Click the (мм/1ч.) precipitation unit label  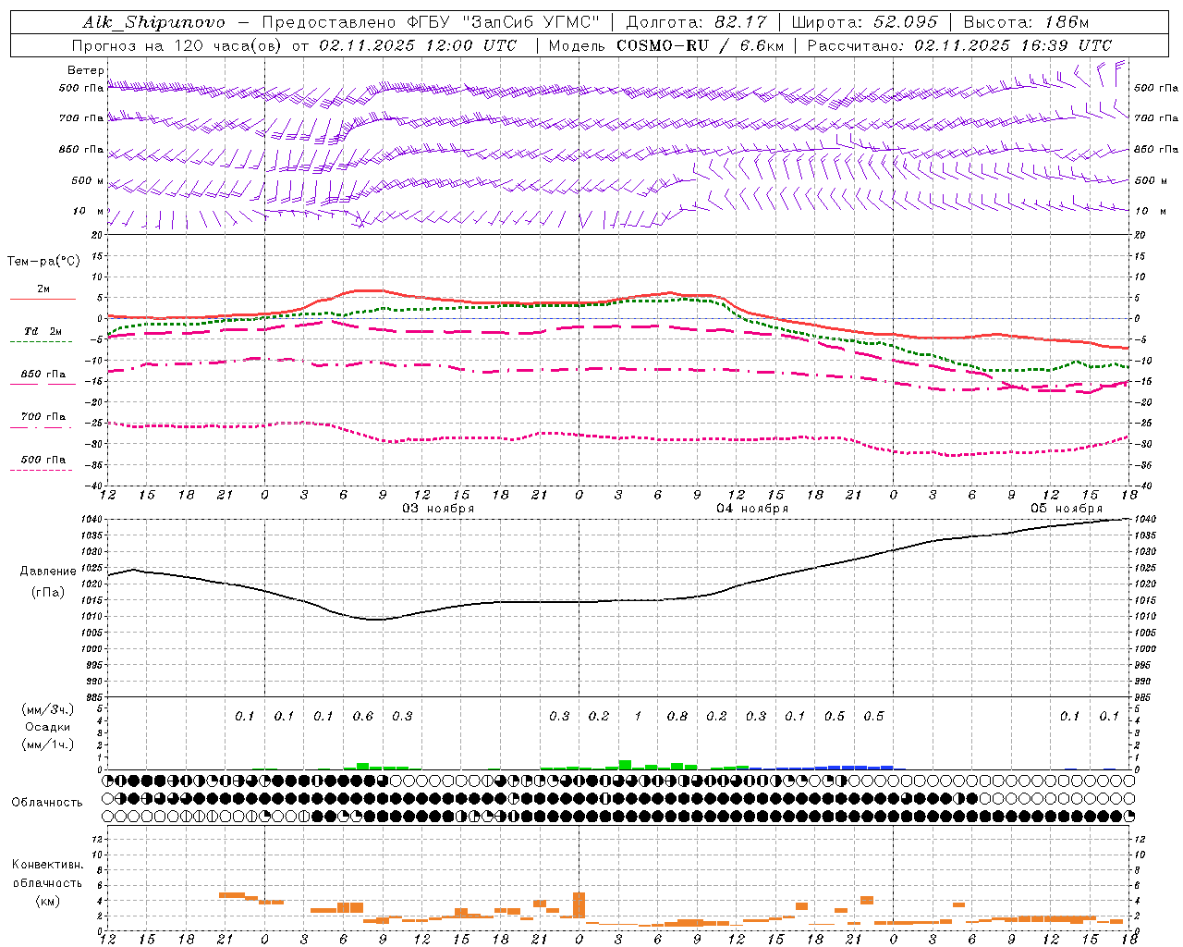click(x=47, y=744)
